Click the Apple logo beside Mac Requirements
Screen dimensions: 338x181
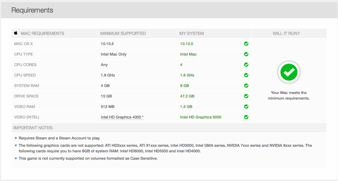(16, 33)
